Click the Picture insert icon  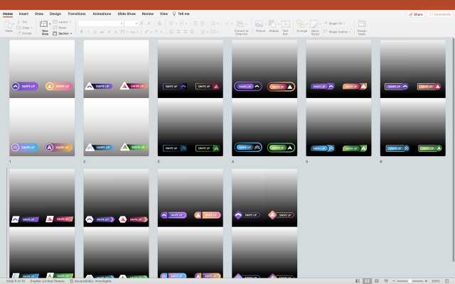tap(260, 25)
